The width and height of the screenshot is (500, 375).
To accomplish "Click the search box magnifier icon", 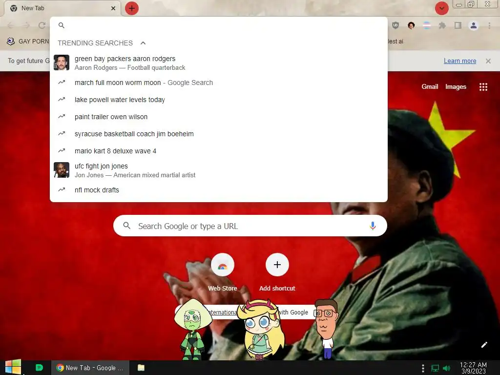I will (x=126, y=226).
